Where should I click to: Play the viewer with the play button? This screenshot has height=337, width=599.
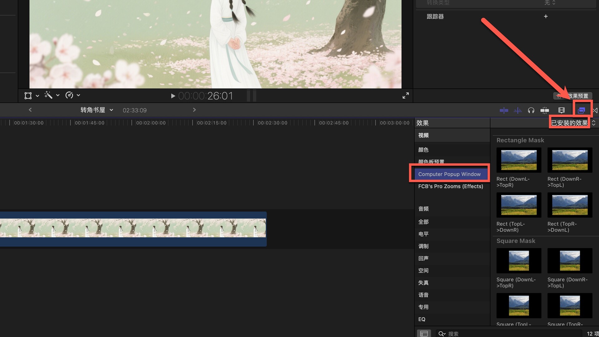[173, 96]
